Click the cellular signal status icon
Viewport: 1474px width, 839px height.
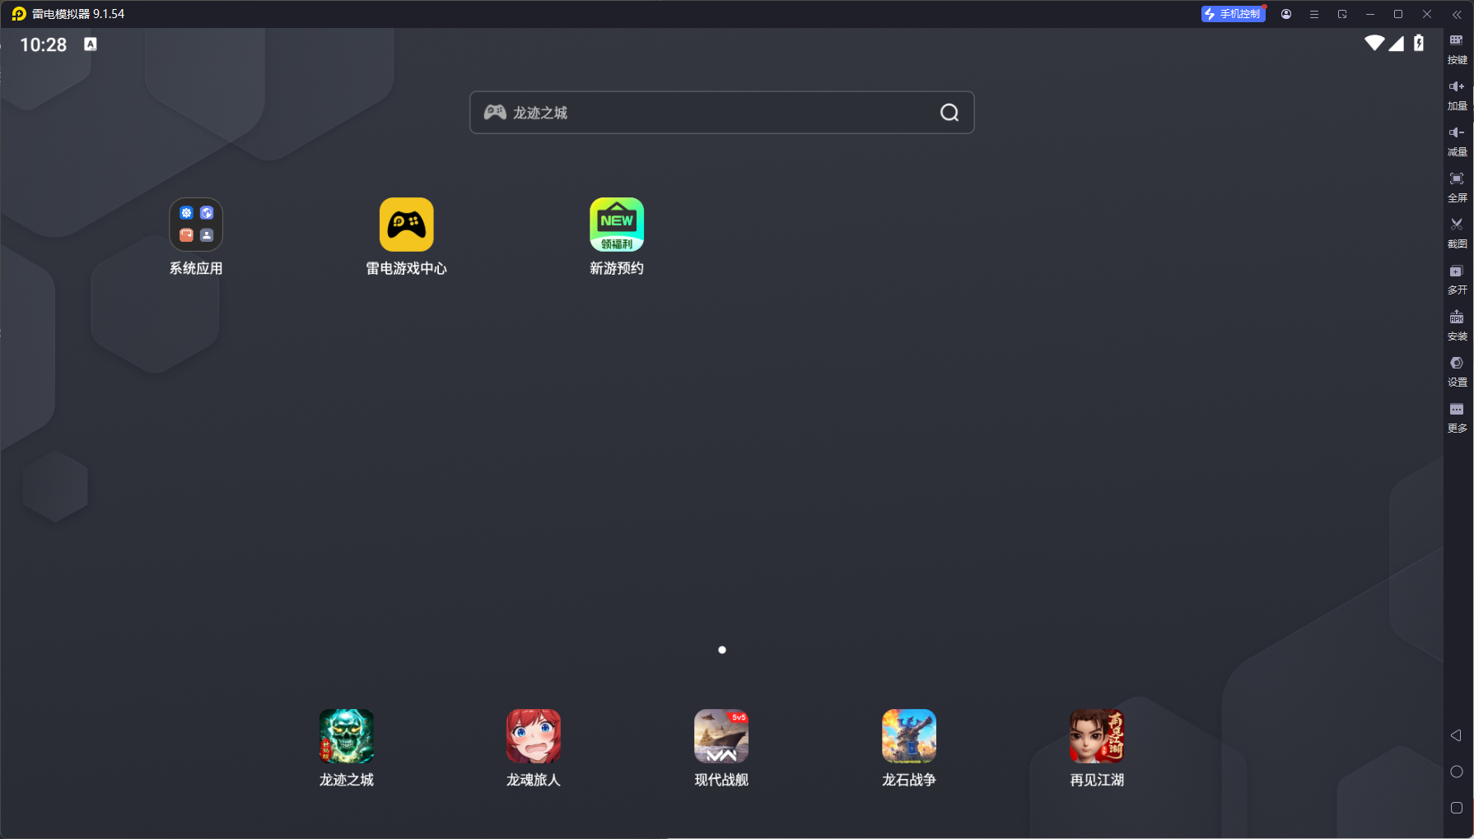click(1397, 43)
